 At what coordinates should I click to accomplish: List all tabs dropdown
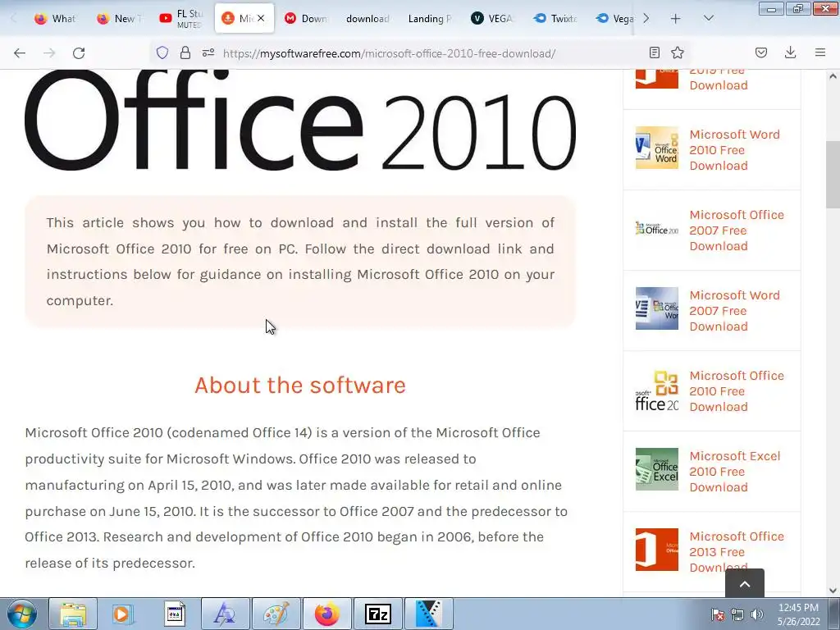pos(708,18)
